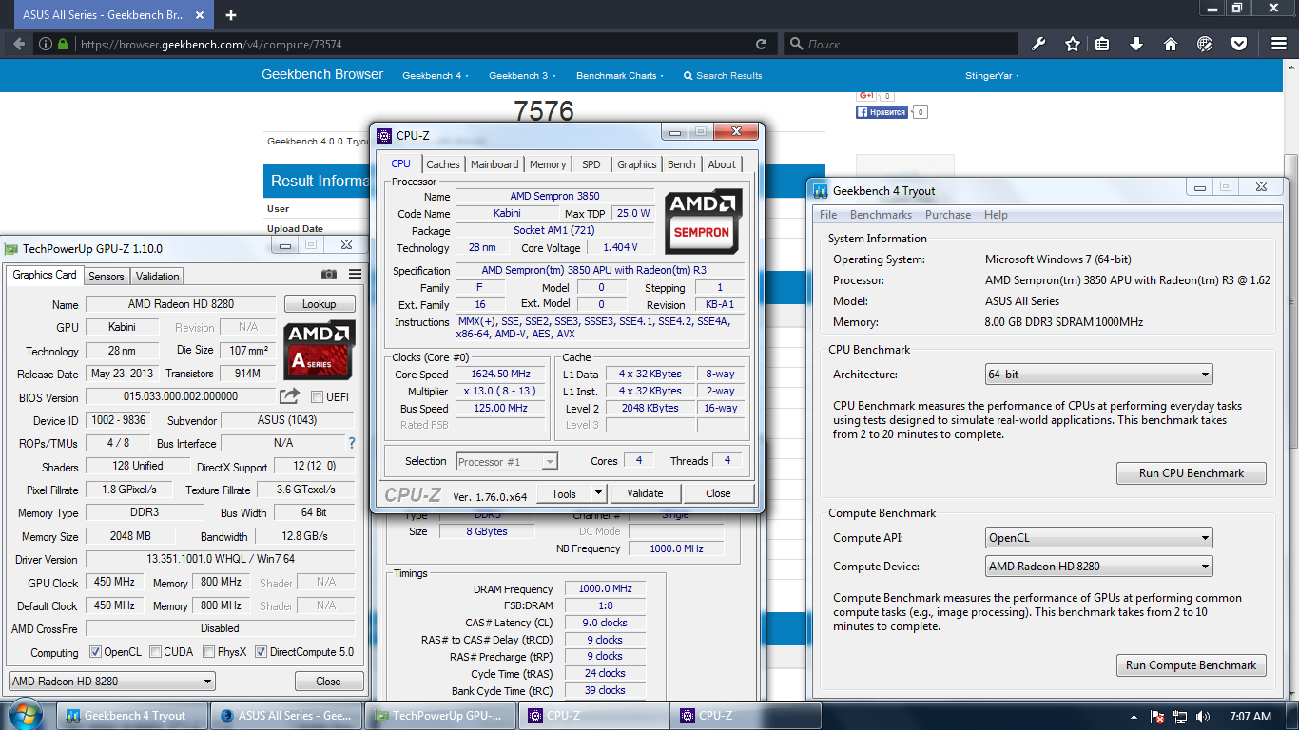The width and height of the screenshot is (1299, 730).
Task: Expand the Geekbench 4 website menu
Action: [436, 76]
